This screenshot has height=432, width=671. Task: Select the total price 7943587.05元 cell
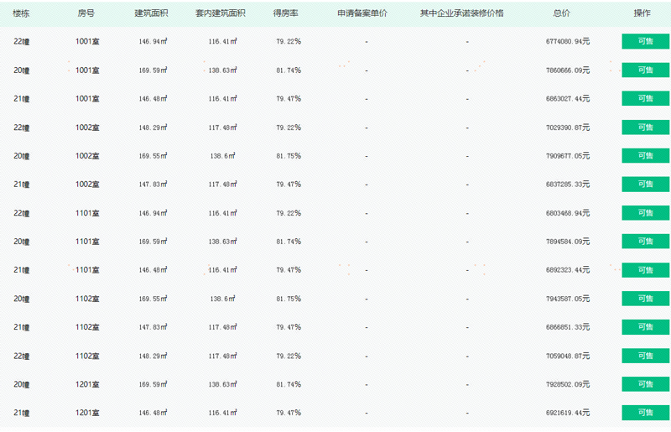pos(568,299)
